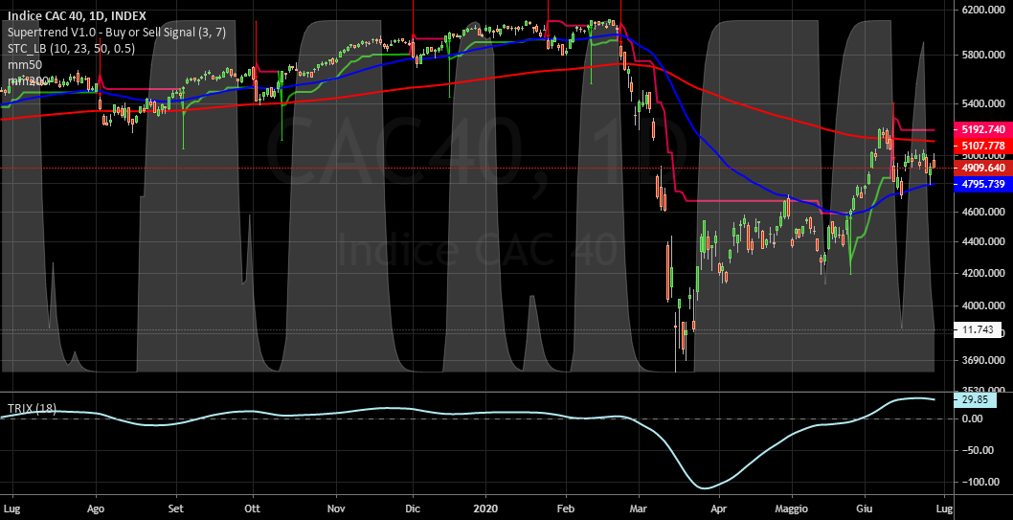This screenshot has height=520, width=1013.
Task: Click the 5800.000 price scale label
Action: point(982,56)
